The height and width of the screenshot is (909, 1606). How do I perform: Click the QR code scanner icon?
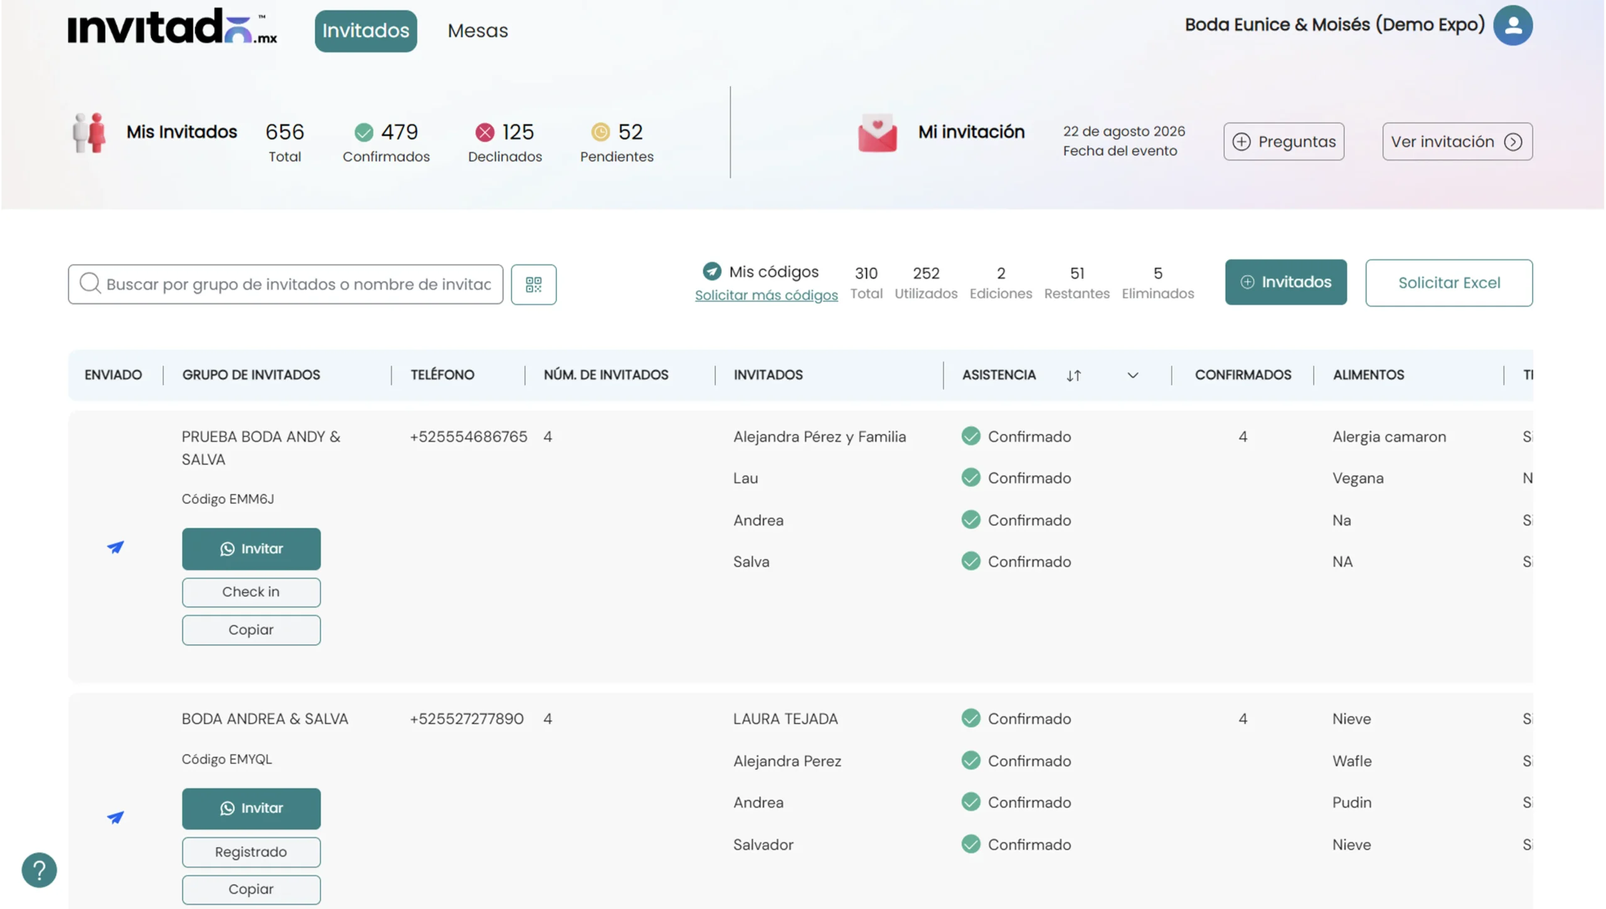click(533, 285)
